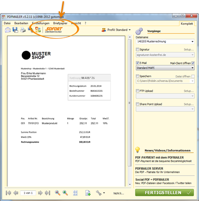Enable the Share Point Upload checkbox

pyautogui.click(x=138, y=104)
